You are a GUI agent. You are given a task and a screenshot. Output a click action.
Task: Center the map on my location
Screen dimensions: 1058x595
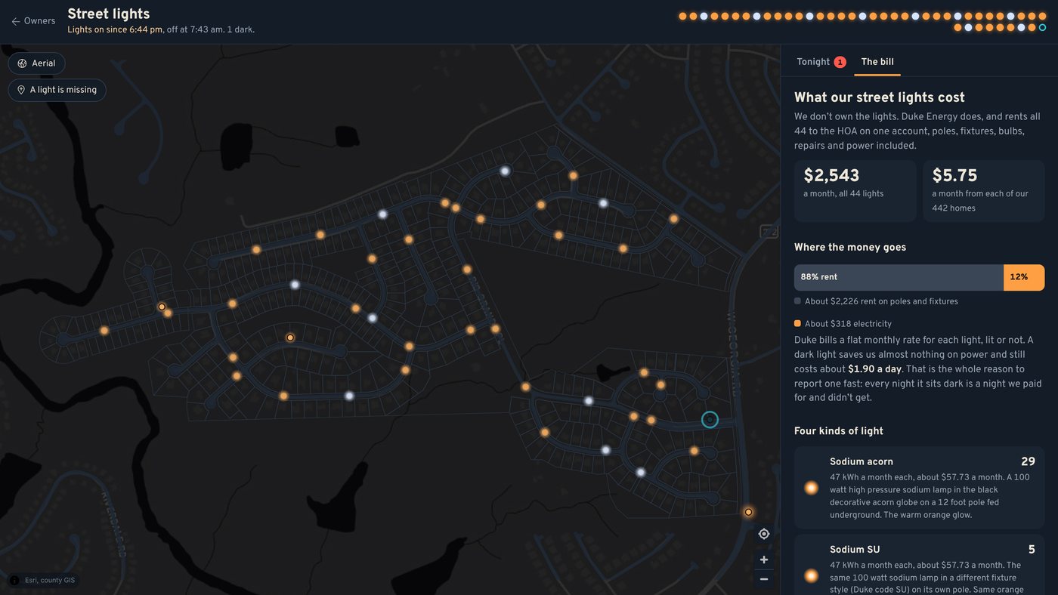click(763, 534)
